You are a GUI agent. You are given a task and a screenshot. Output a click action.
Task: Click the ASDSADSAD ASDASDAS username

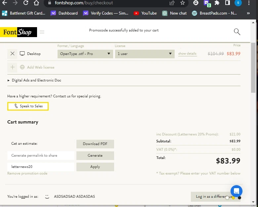click(74, 197)
